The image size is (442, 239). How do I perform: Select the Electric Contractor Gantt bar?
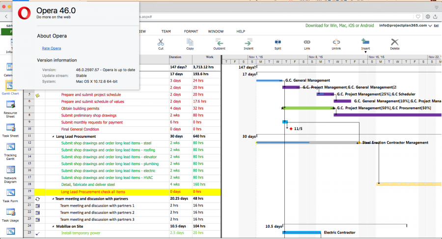302,233
